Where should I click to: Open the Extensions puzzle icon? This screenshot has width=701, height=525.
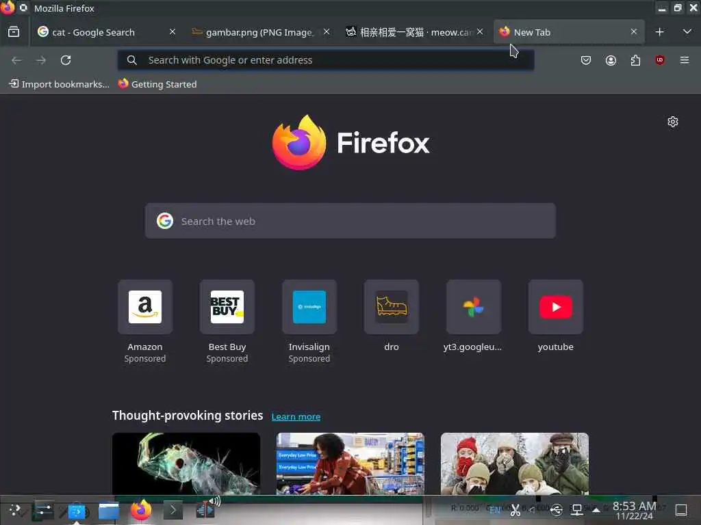click(x=635, y=60)
